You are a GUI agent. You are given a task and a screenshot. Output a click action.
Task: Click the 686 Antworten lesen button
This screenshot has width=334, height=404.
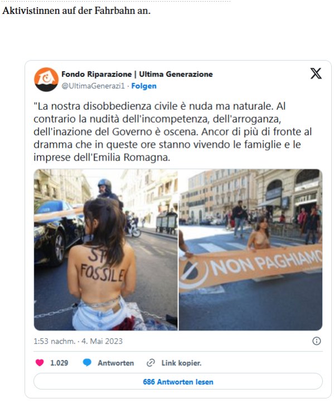[x=178, y=382]
